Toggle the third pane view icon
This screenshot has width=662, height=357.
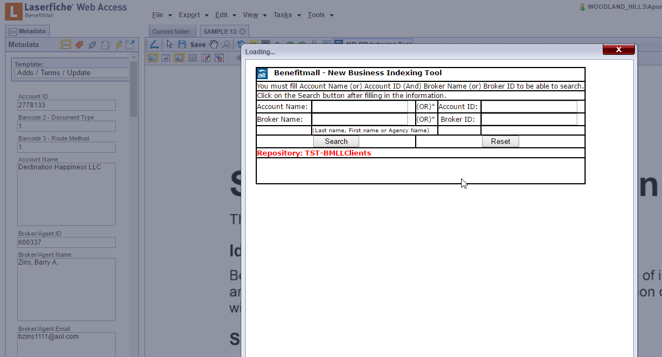pyautogui.click(x=179, y=58)
